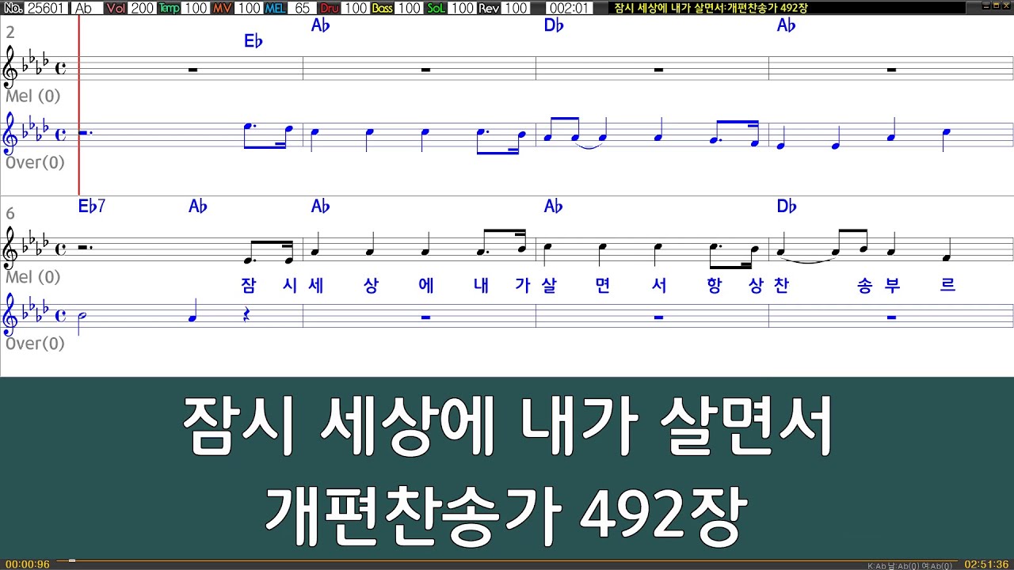Click the Eb7 chord symbol in measure 6
Screen dimensions: 1014x570
pos(92,207)
